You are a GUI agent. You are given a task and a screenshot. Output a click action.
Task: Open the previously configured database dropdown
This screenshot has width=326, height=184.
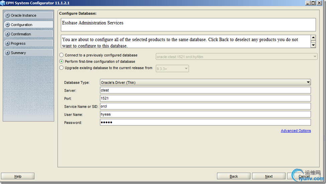[x=237, y=56]
